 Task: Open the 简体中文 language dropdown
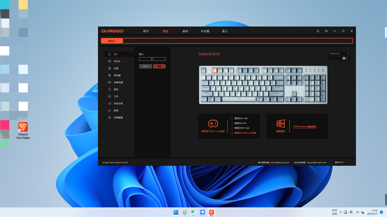point(340,162)
